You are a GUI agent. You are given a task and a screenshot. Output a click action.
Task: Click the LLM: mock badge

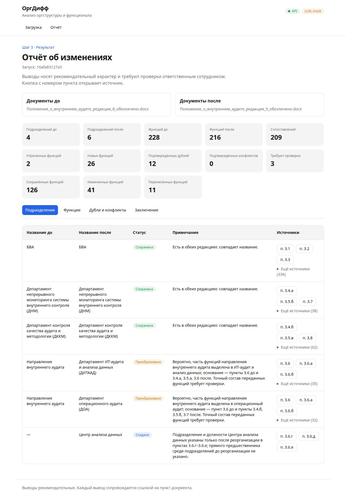(x=313, y=11)
